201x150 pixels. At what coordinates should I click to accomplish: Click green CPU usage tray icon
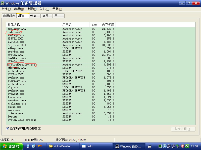coord(160,146)
